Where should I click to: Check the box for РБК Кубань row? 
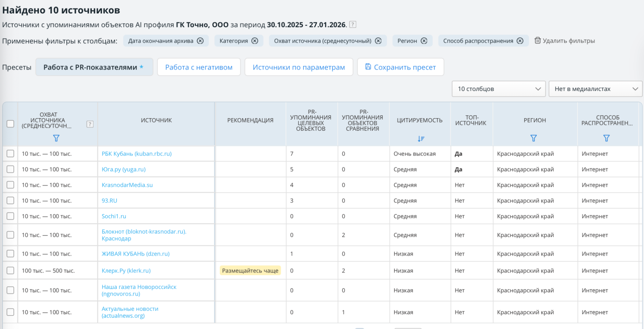[x=10, y=154]
